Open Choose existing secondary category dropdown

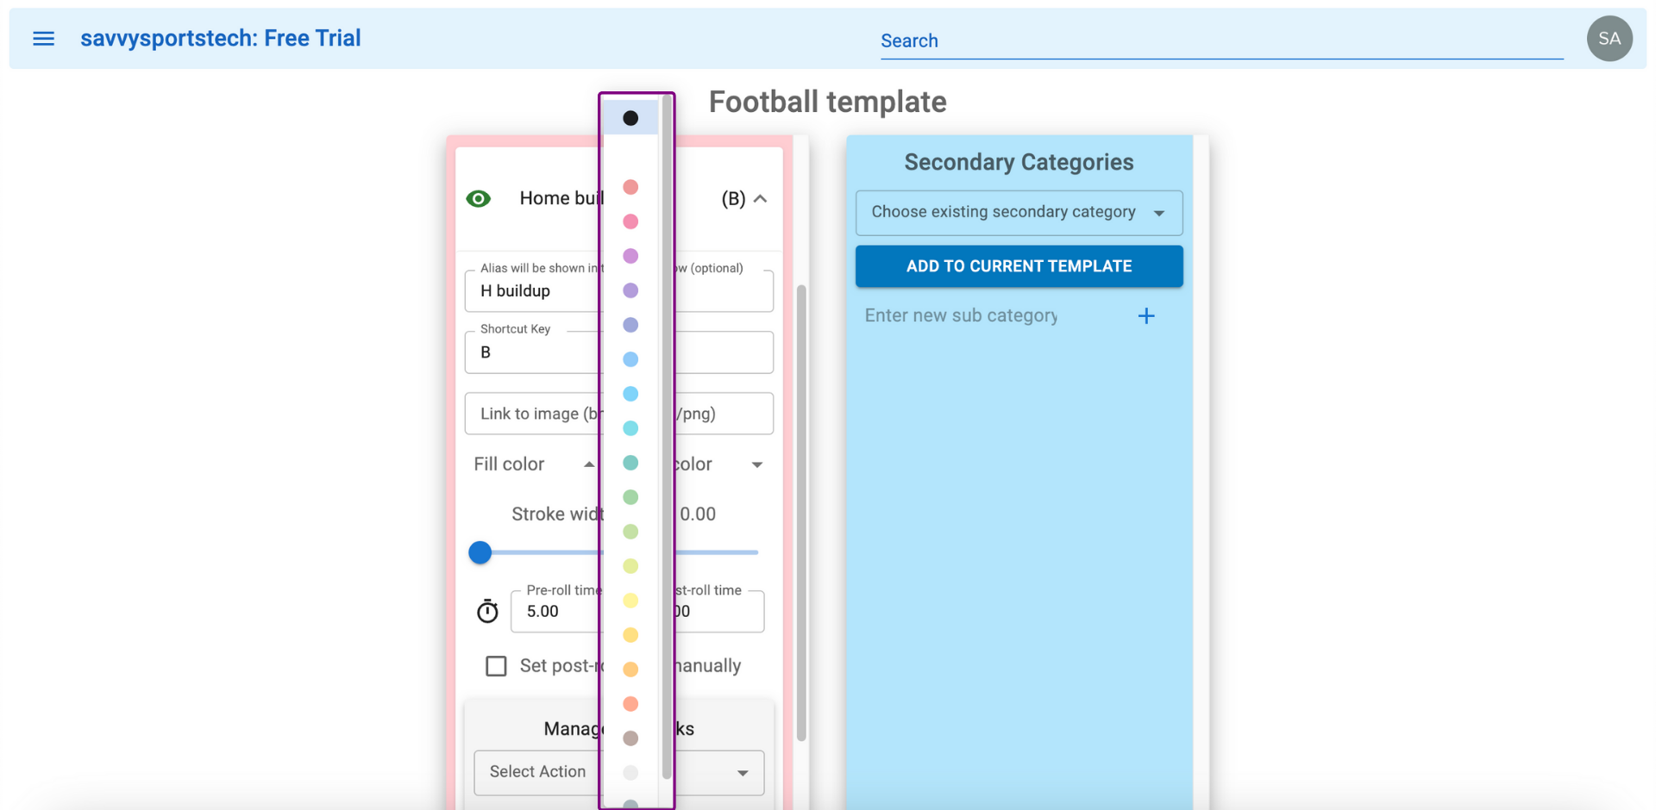[1019, 213]
